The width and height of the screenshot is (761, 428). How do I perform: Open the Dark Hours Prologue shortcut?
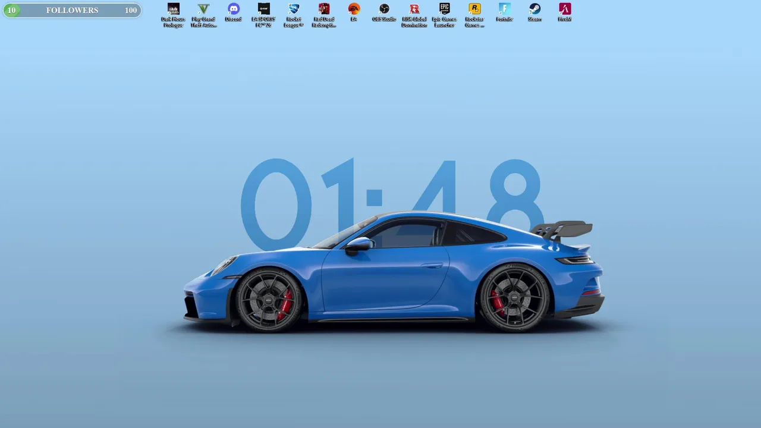pos(173,15)
